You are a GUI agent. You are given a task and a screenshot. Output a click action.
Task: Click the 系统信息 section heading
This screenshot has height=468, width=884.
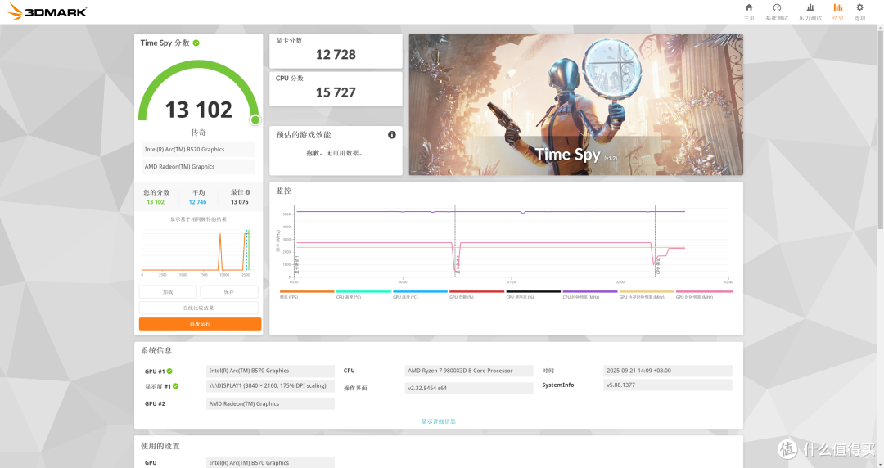tap(156, 351)
